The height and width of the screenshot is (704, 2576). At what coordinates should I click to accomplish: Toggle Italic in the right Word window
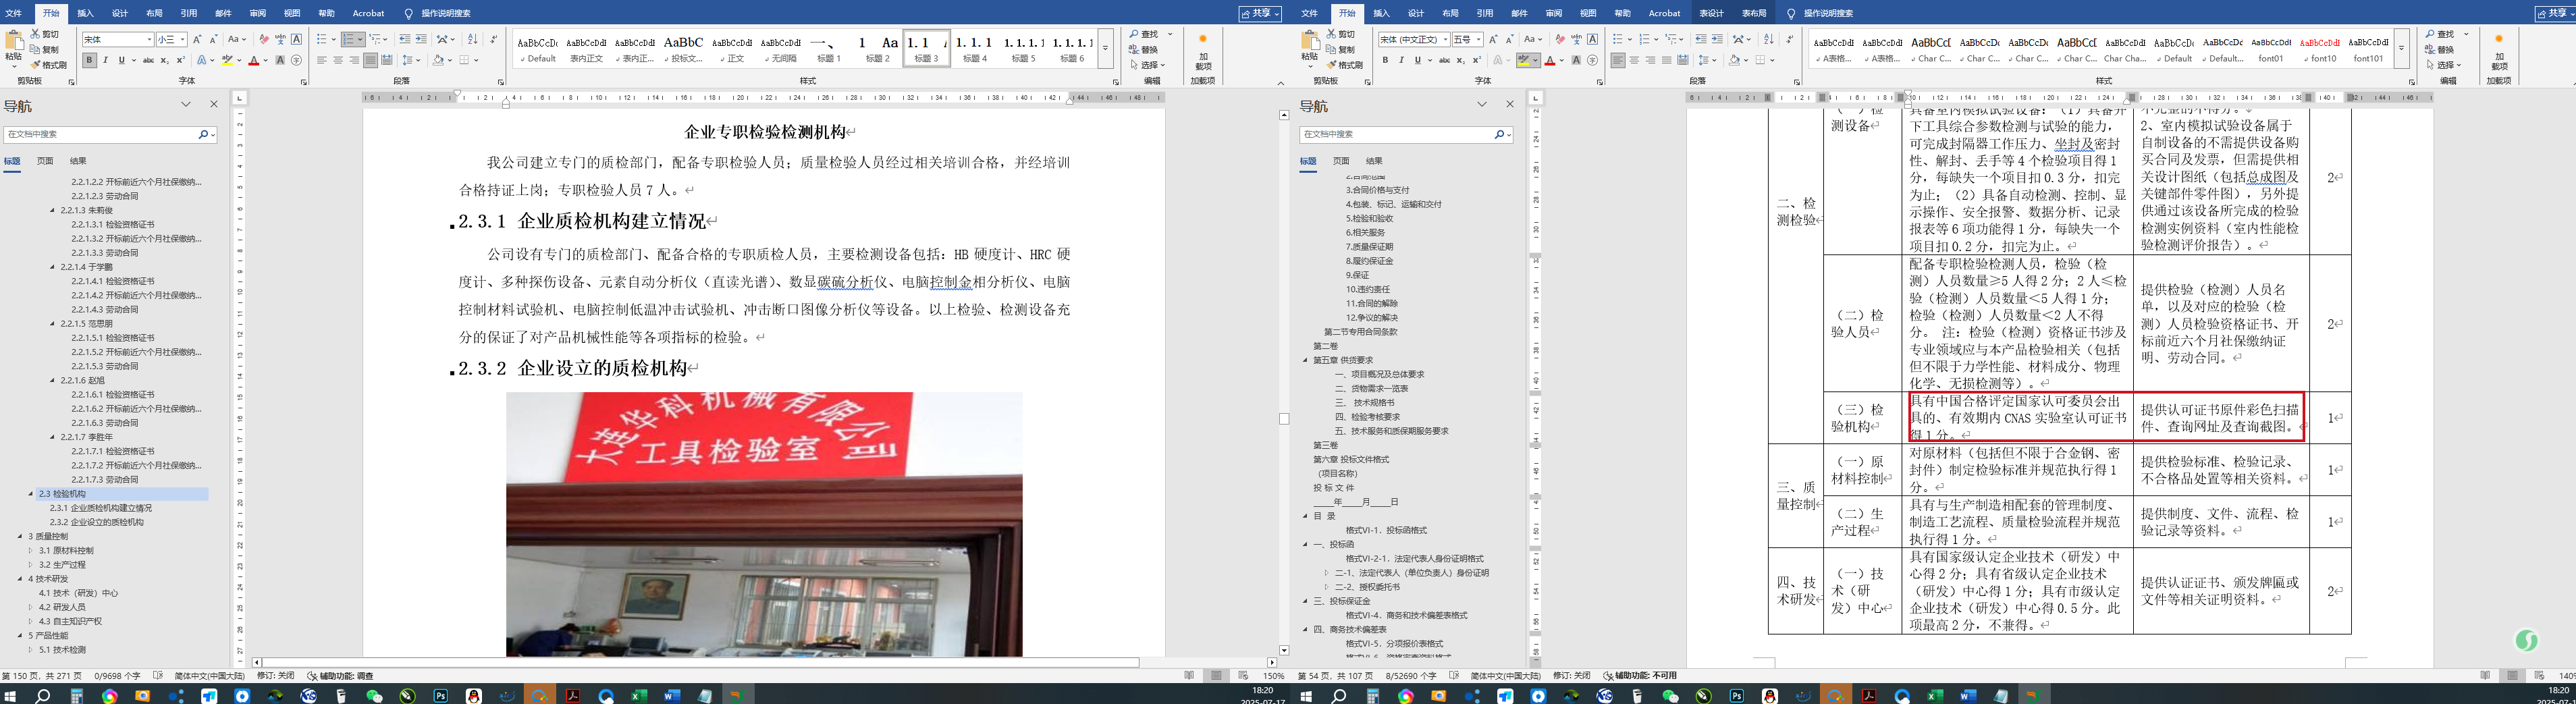coord(1401,61)
